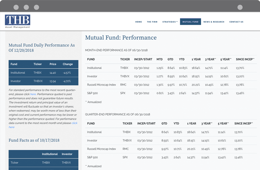Follow the 'here' link for quarter-end performance

33,94
